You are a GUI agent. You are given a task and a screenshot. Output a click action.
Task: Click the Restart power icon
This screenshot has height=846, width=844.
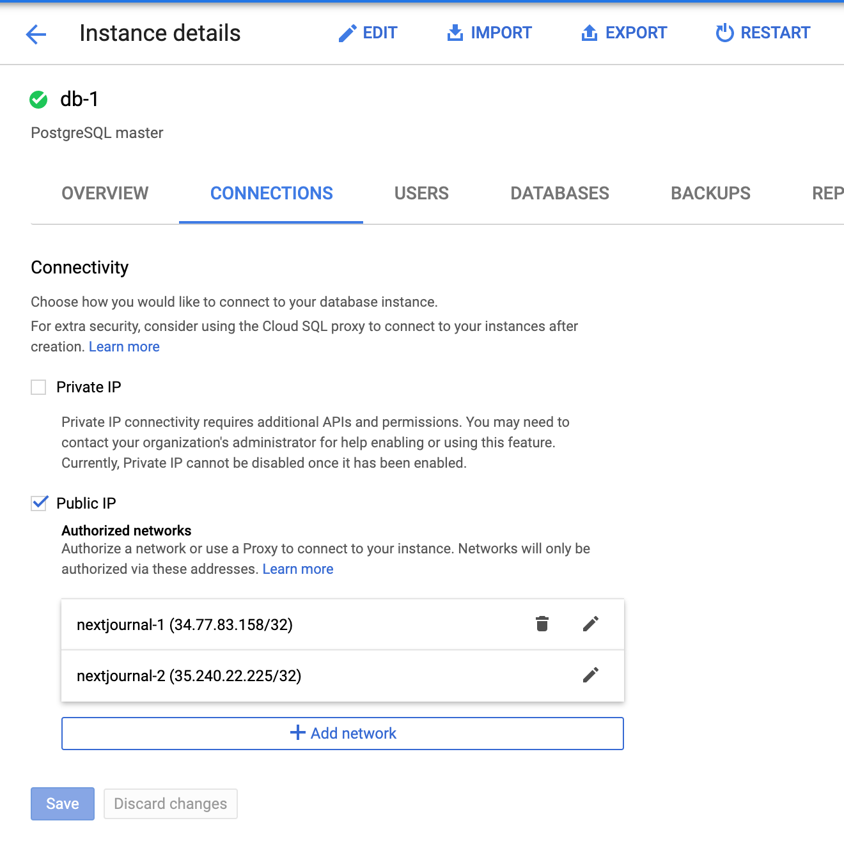coord(724,33)
